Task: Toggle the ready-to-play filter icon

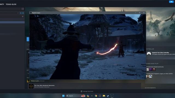Action: point(23,13)
